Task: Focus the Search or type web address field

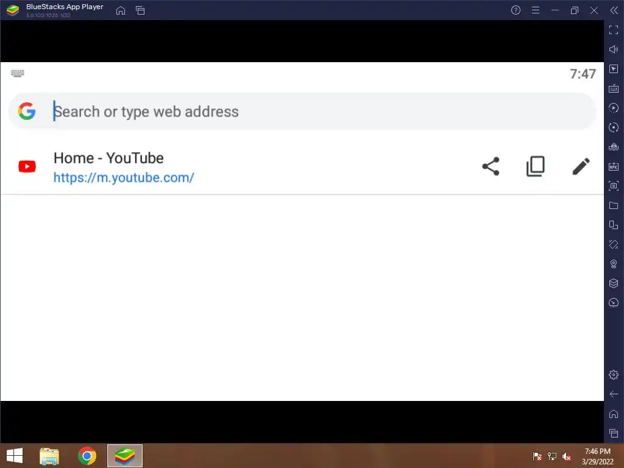Action: (x=302, y=112)
